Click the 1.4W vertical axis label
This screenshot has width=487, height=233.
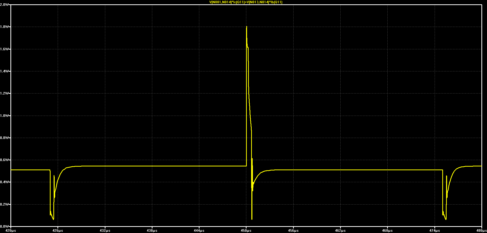[x=4, y=71]
